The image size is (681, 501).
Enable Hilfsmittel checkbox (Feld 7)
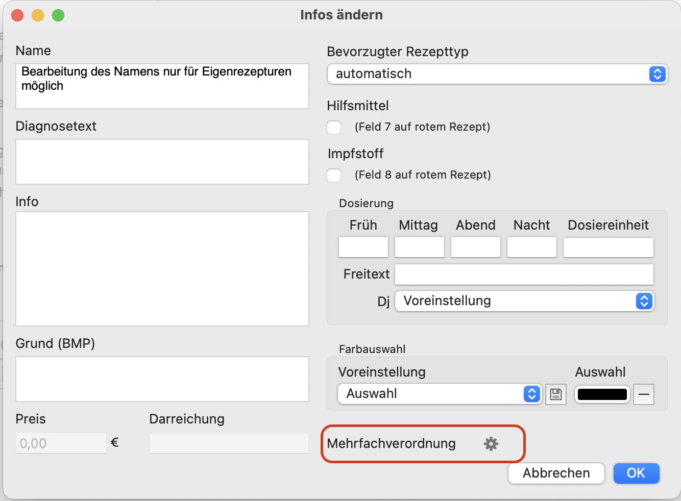click(334, 127)
